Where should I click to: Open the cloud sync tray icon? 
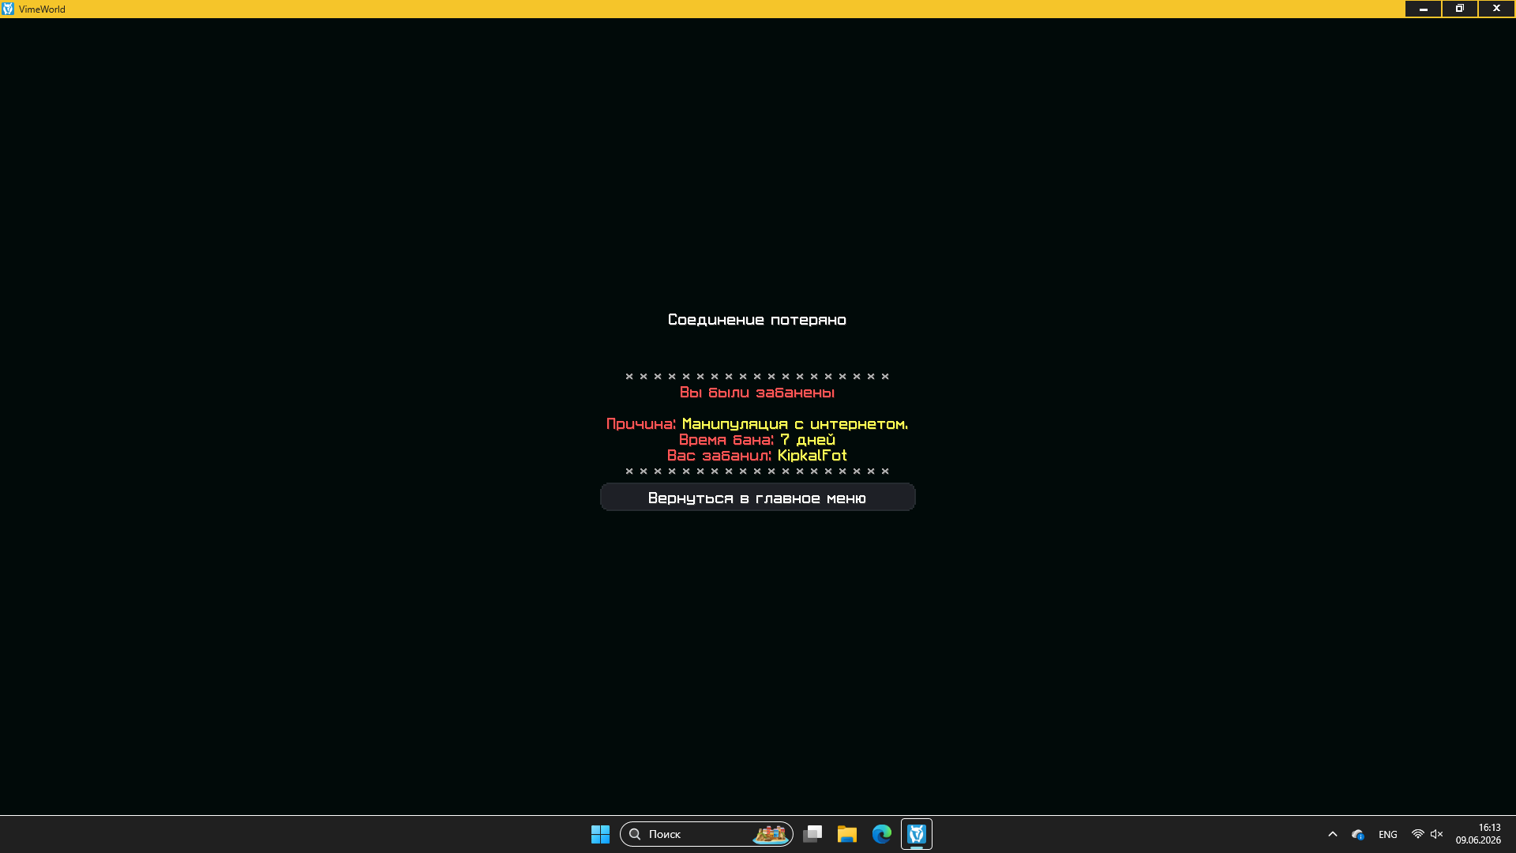click(x=1358, y=834)
